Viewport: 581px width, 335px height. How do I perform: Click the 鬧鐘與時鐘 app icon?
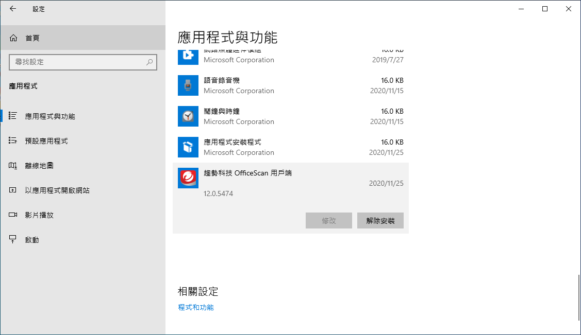tap(188, 116)
